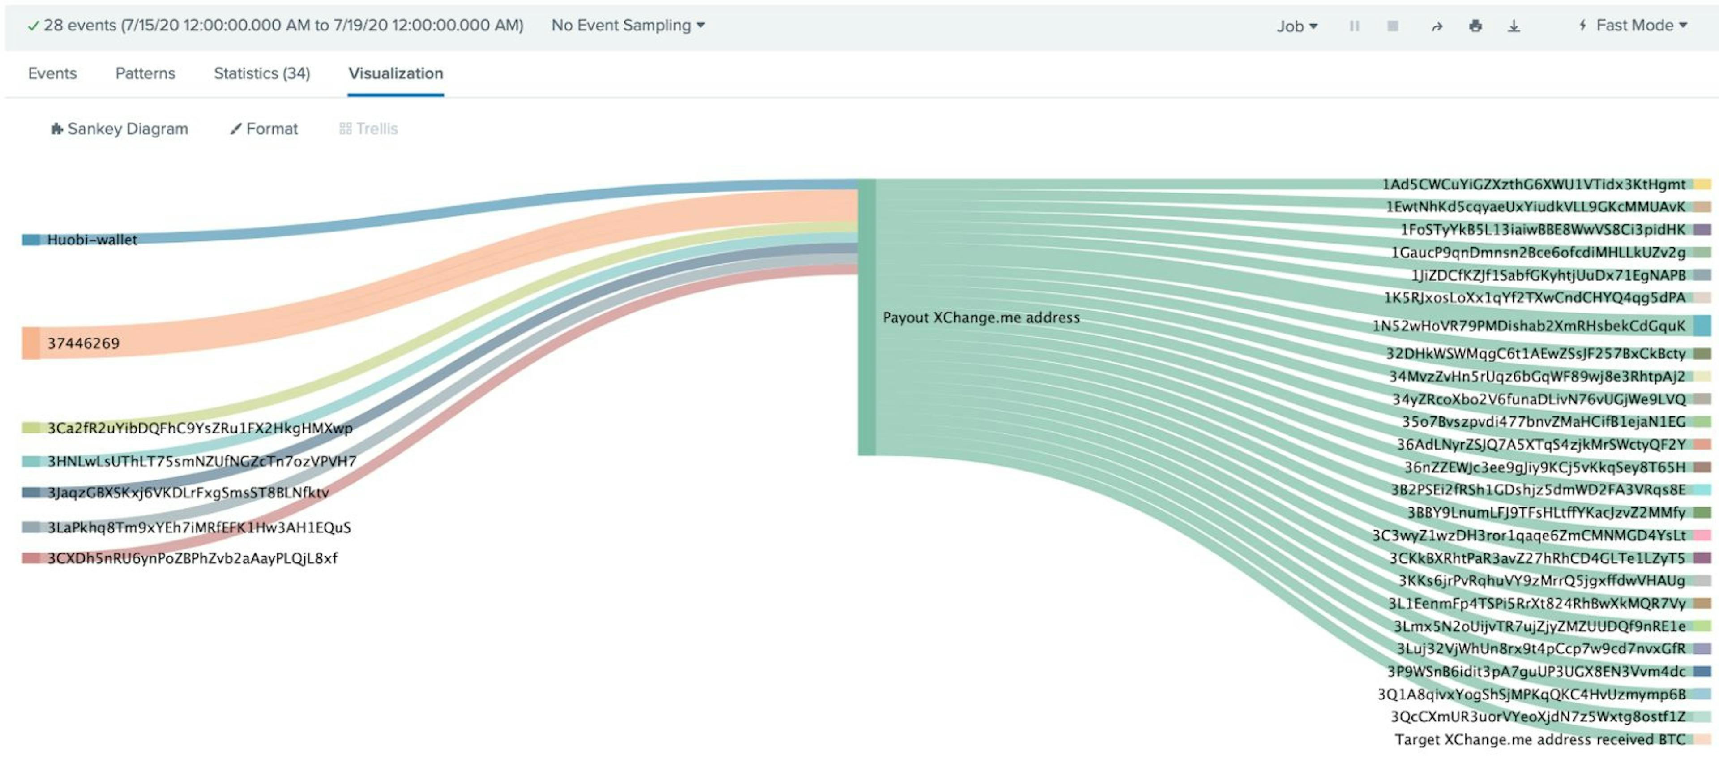
Task: Expand the No Event Sampling dropdown
Action: pos(627,26)
